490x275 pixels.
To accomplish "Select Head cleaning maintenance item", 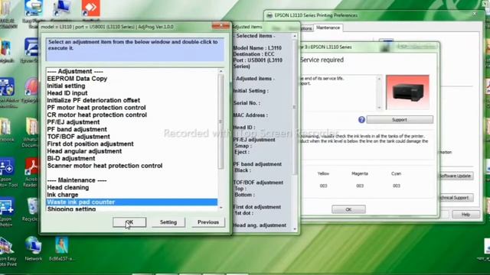I will point(68,187).
